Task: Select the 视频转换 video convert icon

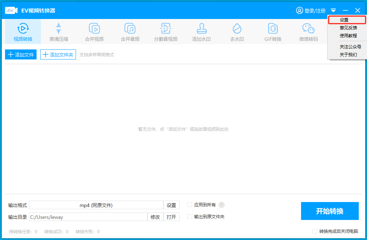Action: [x=23, y=28]
